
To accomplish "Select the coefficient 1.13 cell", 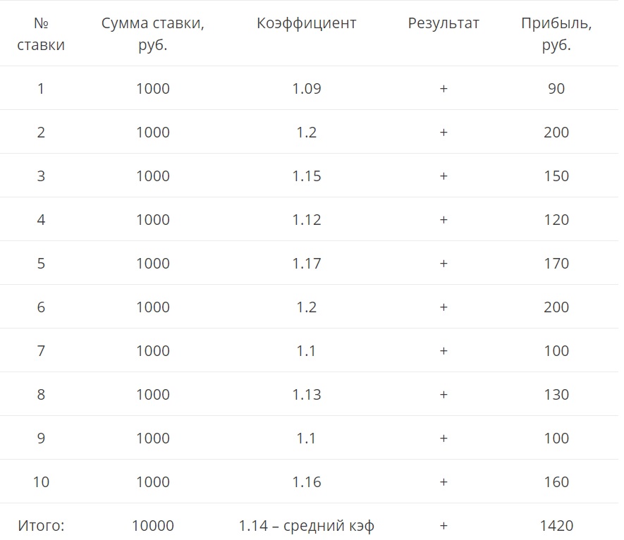I will pyautogui.click(x=307, y=395).
